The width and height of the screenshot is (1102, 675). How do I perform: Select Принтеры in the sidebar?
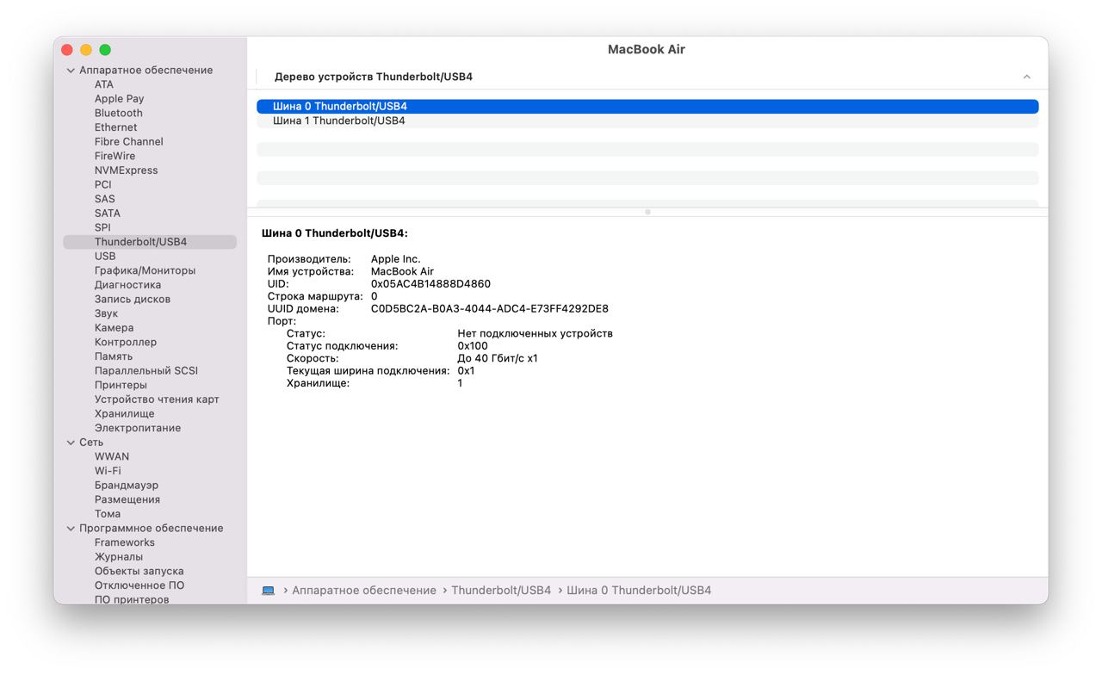click(121, 385)
